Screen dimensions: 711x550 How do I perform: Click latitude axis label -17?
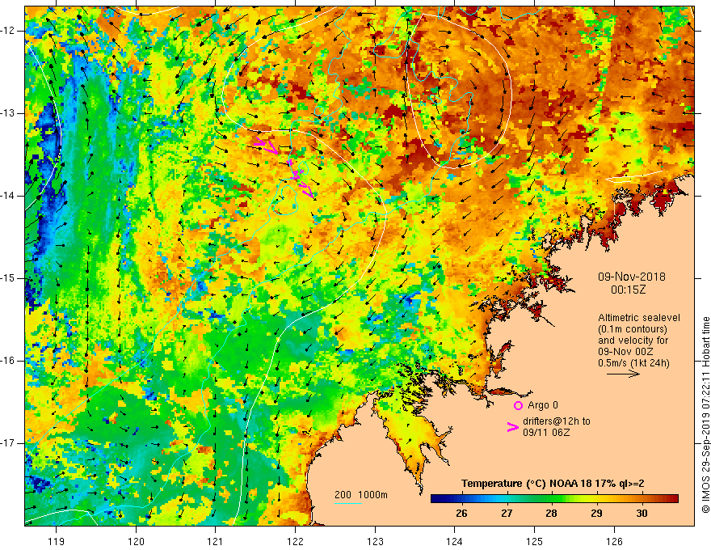click(8, 443)
